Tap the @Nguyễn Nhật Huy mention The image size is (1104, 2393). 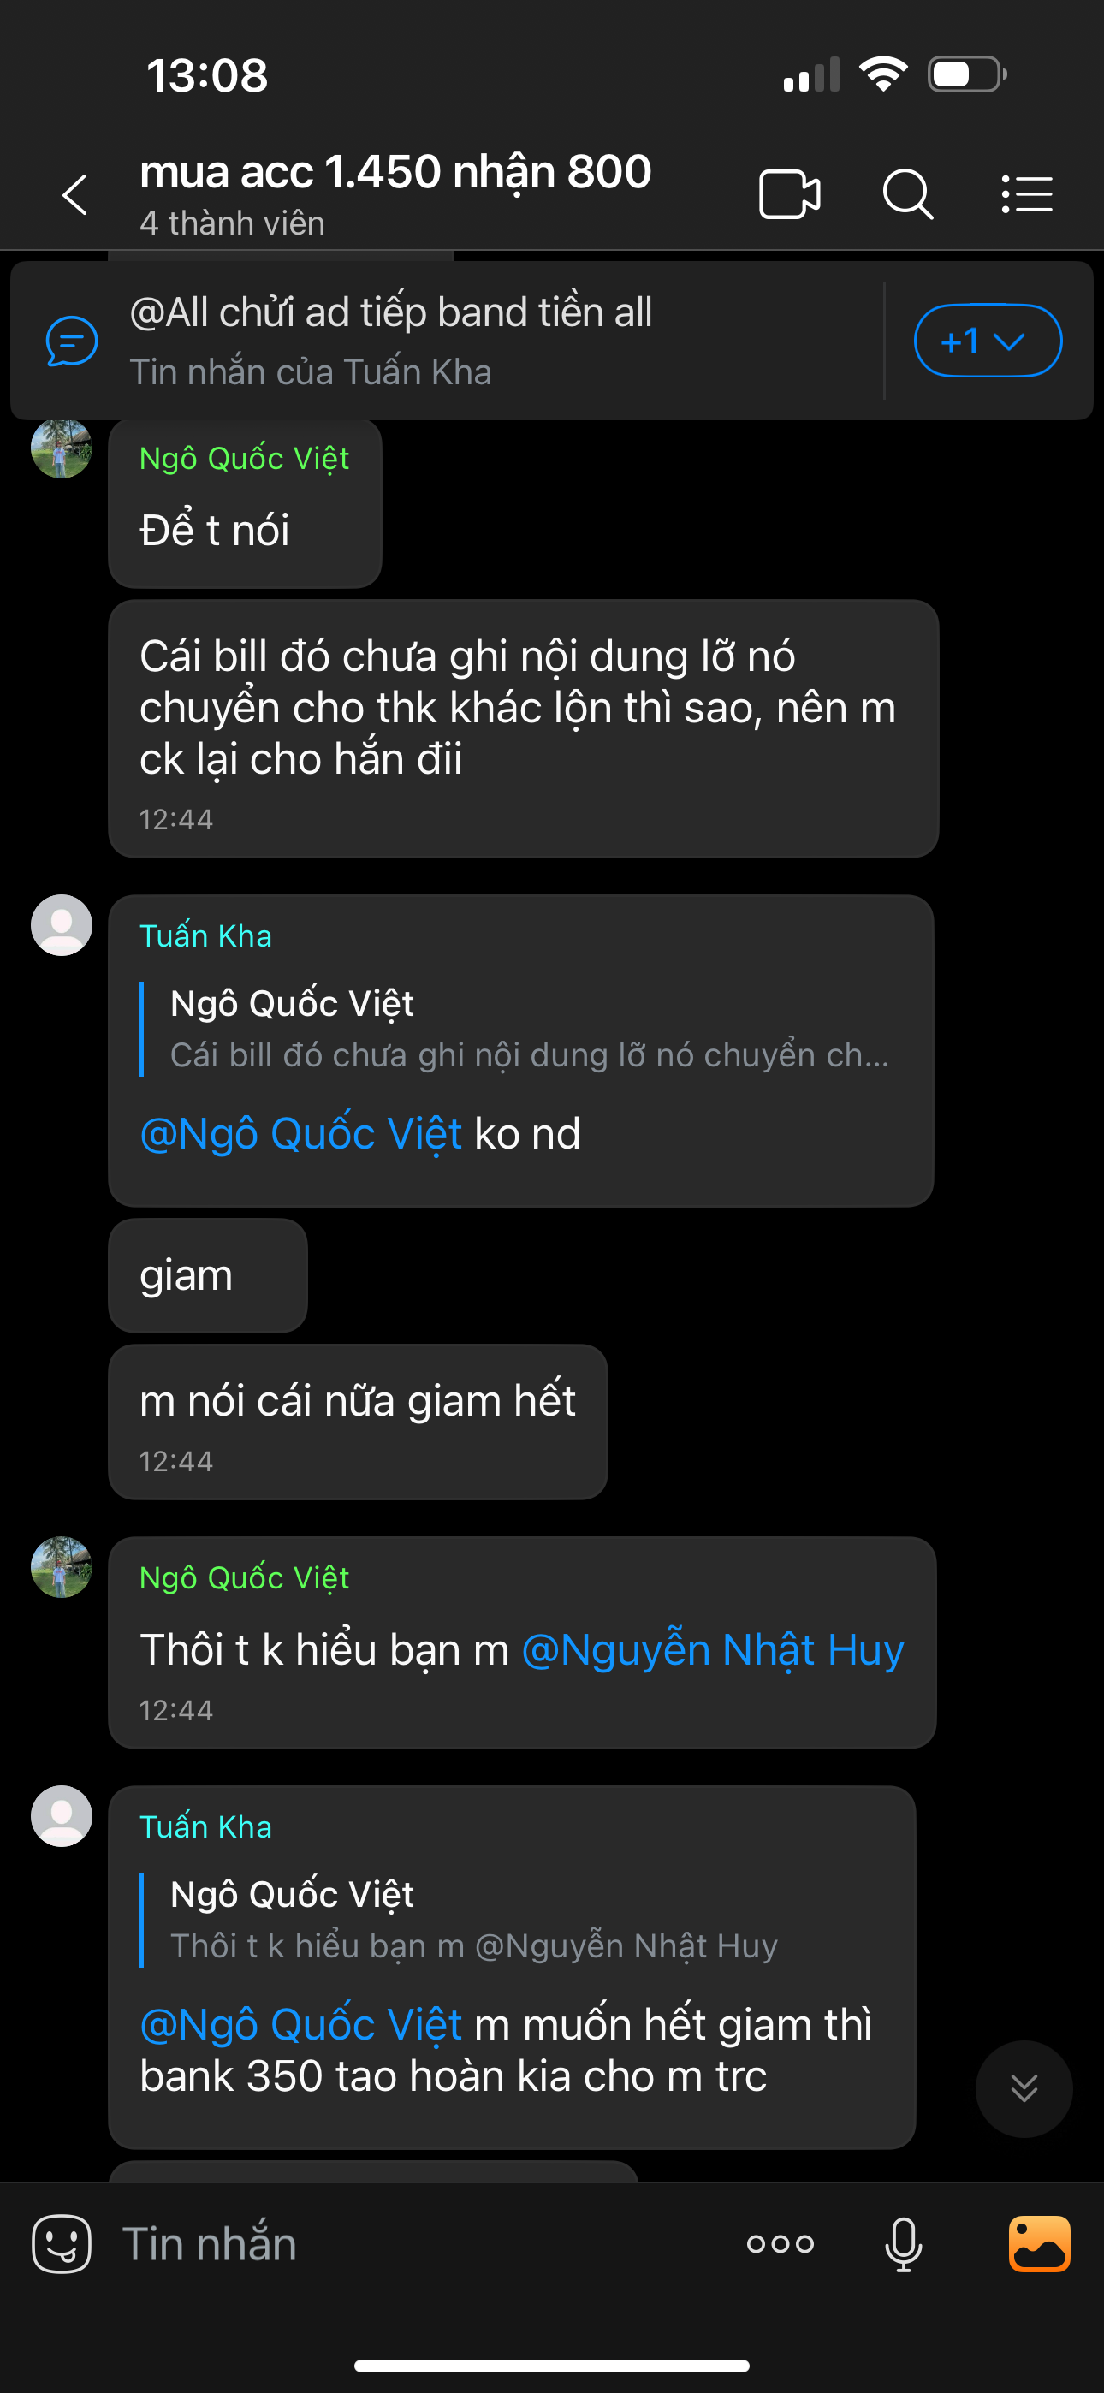click(713, 1651)
